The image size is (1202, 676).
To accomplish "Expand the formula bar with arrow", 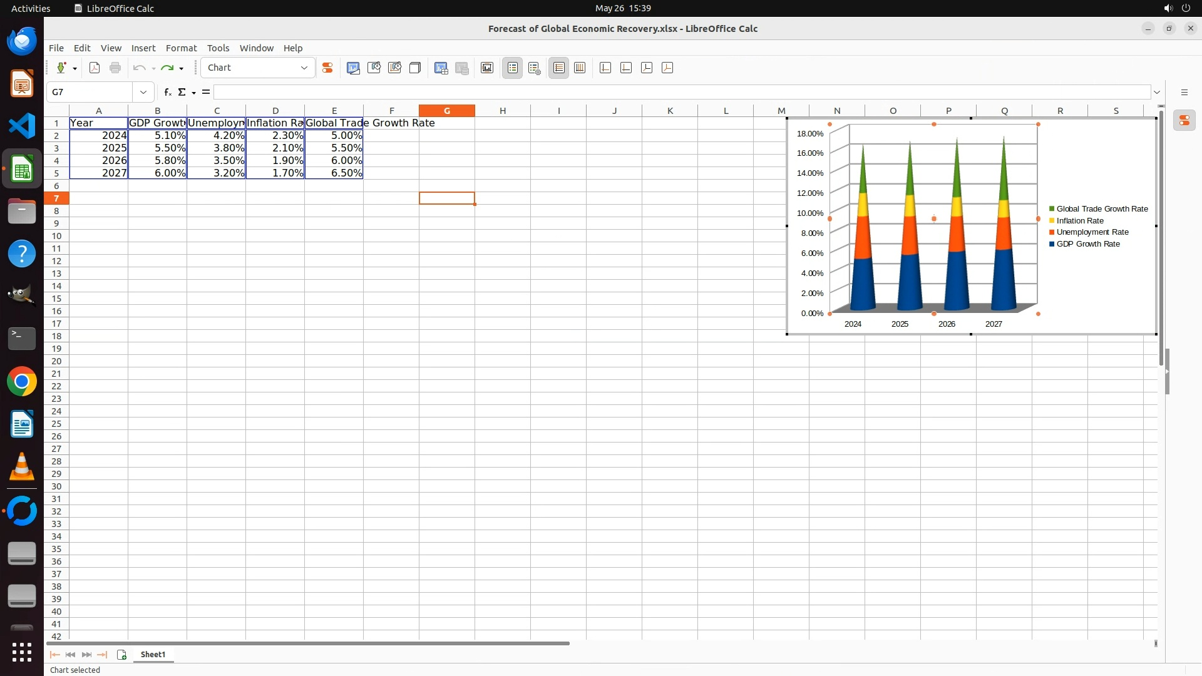I will 1157,92.
